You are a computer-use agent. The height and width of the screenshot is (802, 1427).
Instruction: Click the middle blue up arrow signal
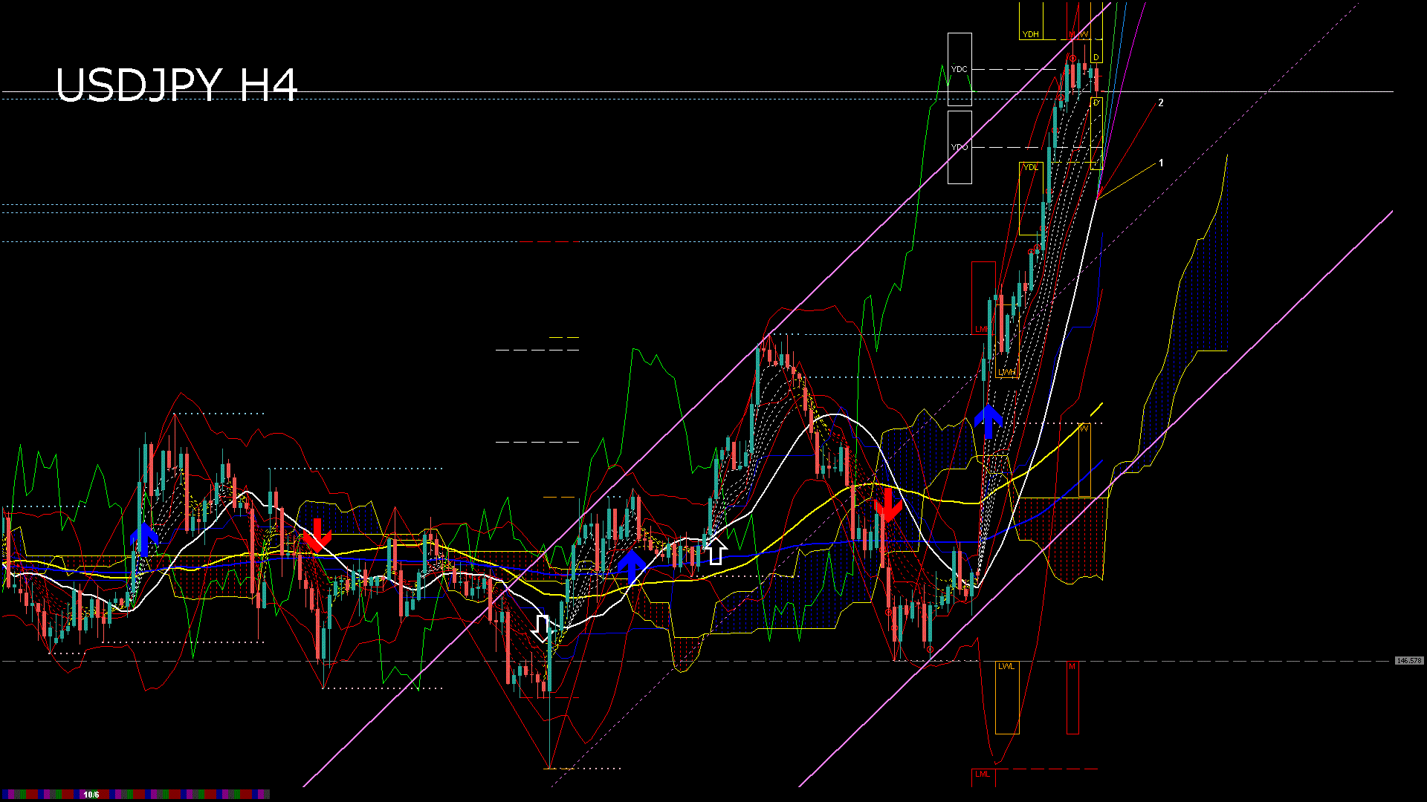coord(632,565)
